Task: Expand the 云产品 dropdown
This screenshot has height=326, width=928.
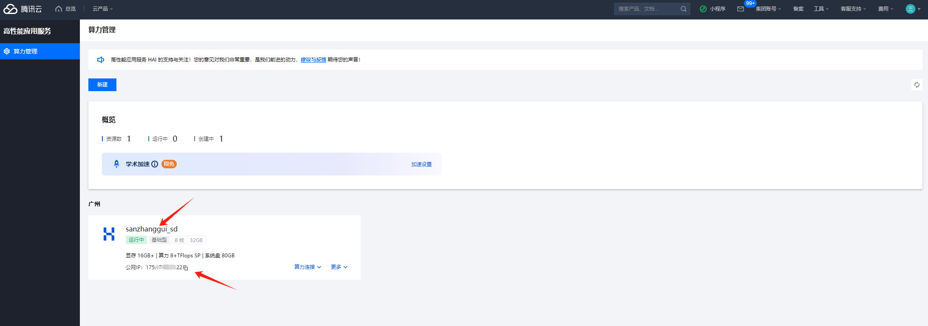Action: pyautogui.click(x=103, y=9)
